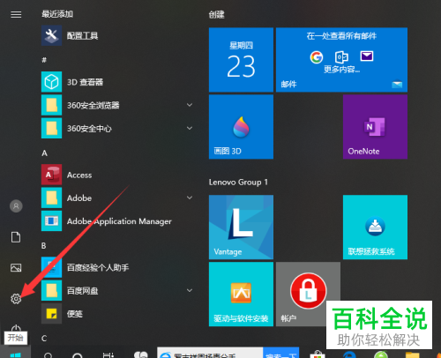Open the hamburger menu in Start
The height and width of the screenshot is (358, 441).
(16, 14)
